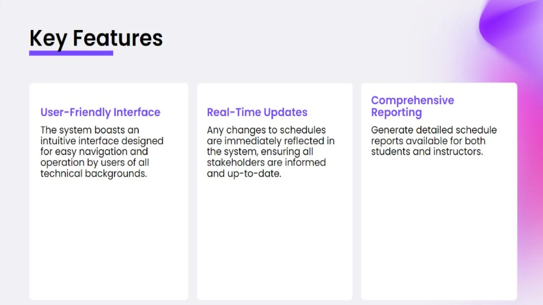The image size is (543, 305).
Task: Click the line 'The system boasts an'
Action: (x=90, y=130)
